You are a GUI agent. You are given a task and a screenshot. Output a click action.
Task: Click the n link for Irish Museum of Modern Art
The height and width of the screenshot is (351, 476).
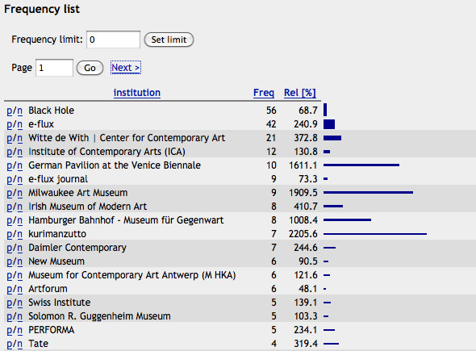[x=19, y=207]
